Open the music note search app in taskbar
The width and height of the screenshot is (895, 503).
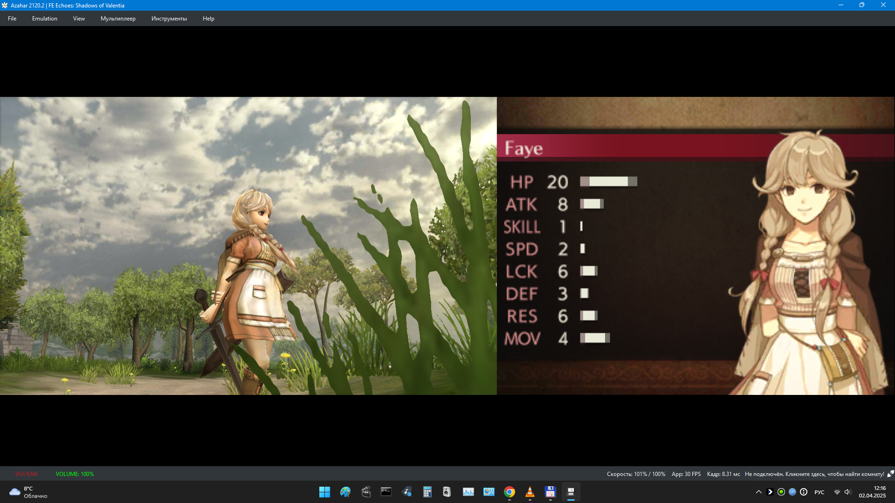click(x=406, y=492)
